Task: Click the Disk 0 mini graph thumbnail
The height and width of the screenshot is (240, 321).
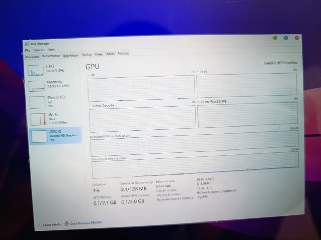Action: pyautogui.click(x=38, y=102)
